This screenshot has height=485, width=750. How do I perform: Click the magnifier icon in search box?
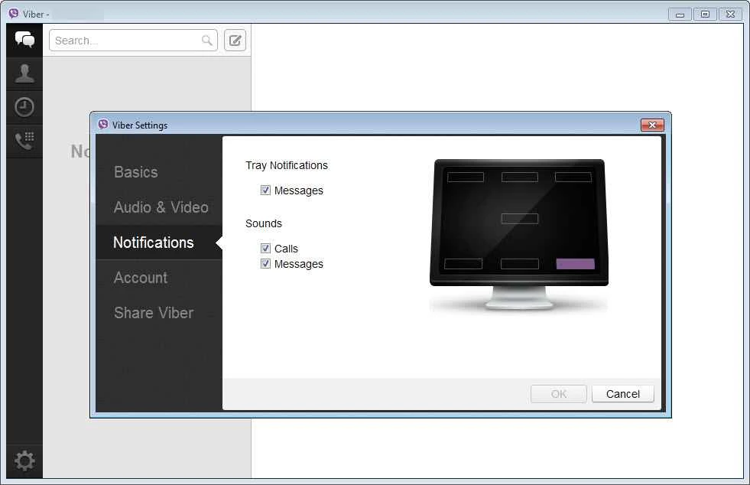(207, 41)
